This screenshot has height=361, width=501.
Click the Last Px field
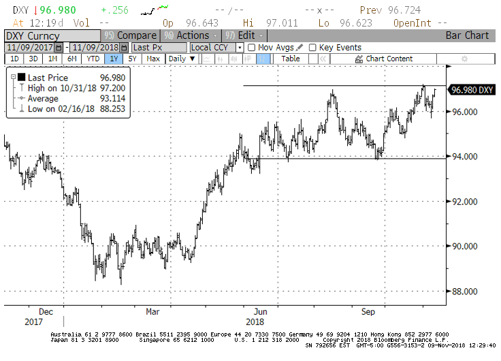159,48
